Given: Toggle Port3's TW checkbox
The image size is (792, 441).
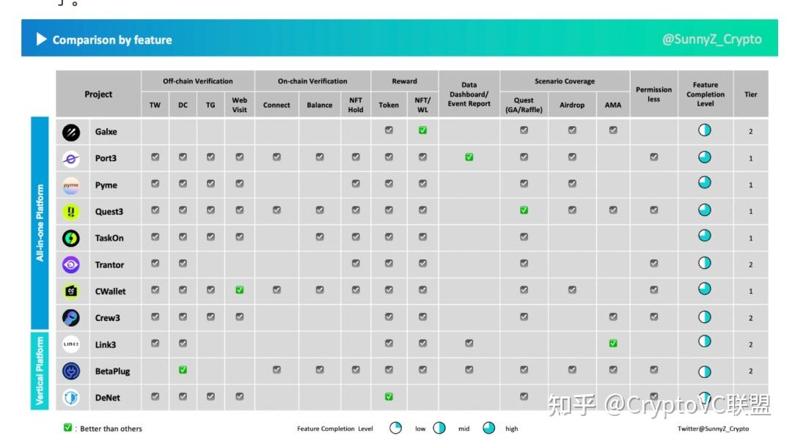Looking at the screenshot, I should point(155,157).
